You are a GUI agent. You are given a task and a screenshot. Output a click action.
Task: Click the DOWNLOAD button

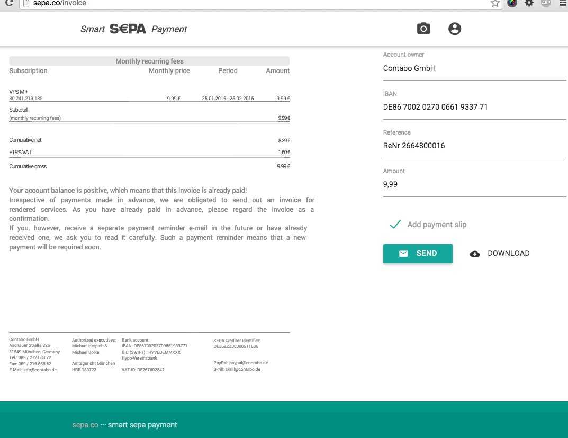(500, 254)
